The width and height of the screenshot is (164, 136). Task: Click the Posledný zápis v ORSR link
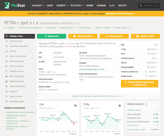[136, 130]
